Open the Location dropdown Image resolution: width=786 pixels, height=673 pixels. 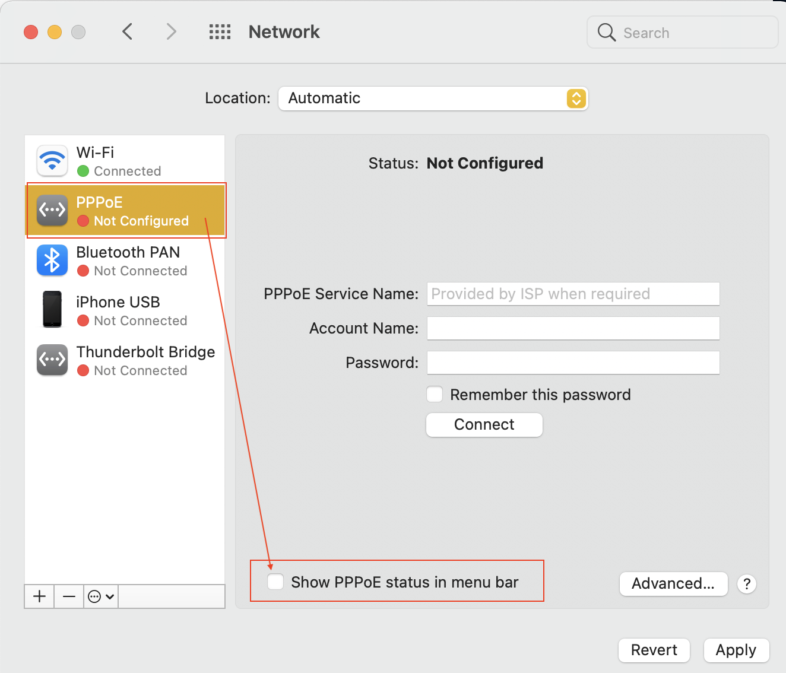(x=433, y=99)
